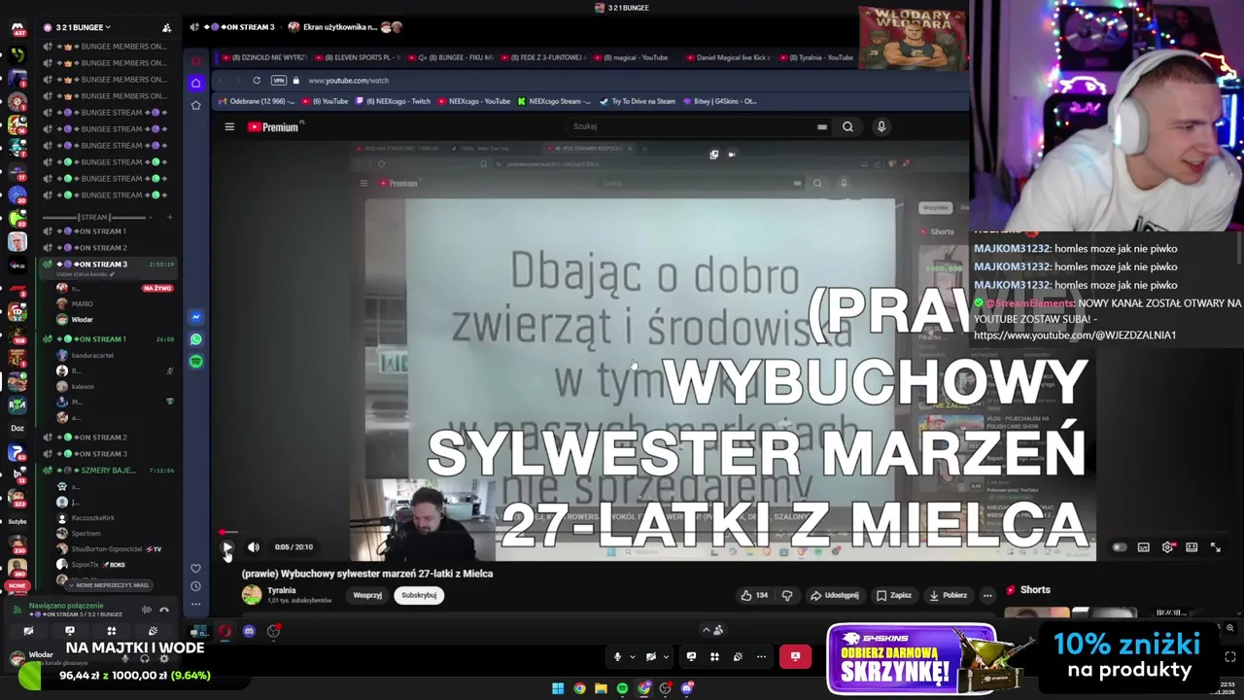This screenshot has height=700, width=1244.
Task: Open Opera sidebar bookmarks star
Action: pyautogui.click(x=195, y=105)
